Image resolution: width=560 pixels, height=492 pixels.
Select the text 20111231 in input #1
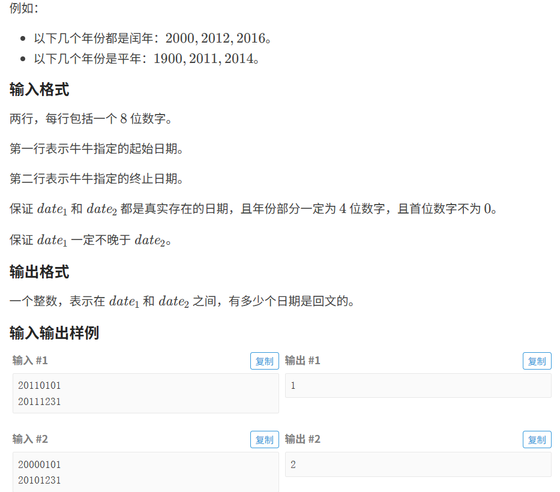pos(39,401)
